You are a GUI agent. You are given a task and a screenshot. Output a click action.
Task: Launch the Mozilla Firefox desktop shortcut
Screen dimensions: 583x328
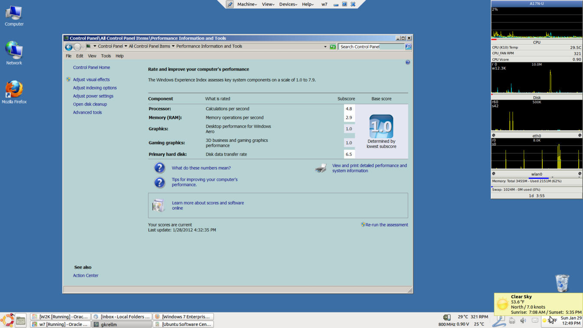point(14,92)
